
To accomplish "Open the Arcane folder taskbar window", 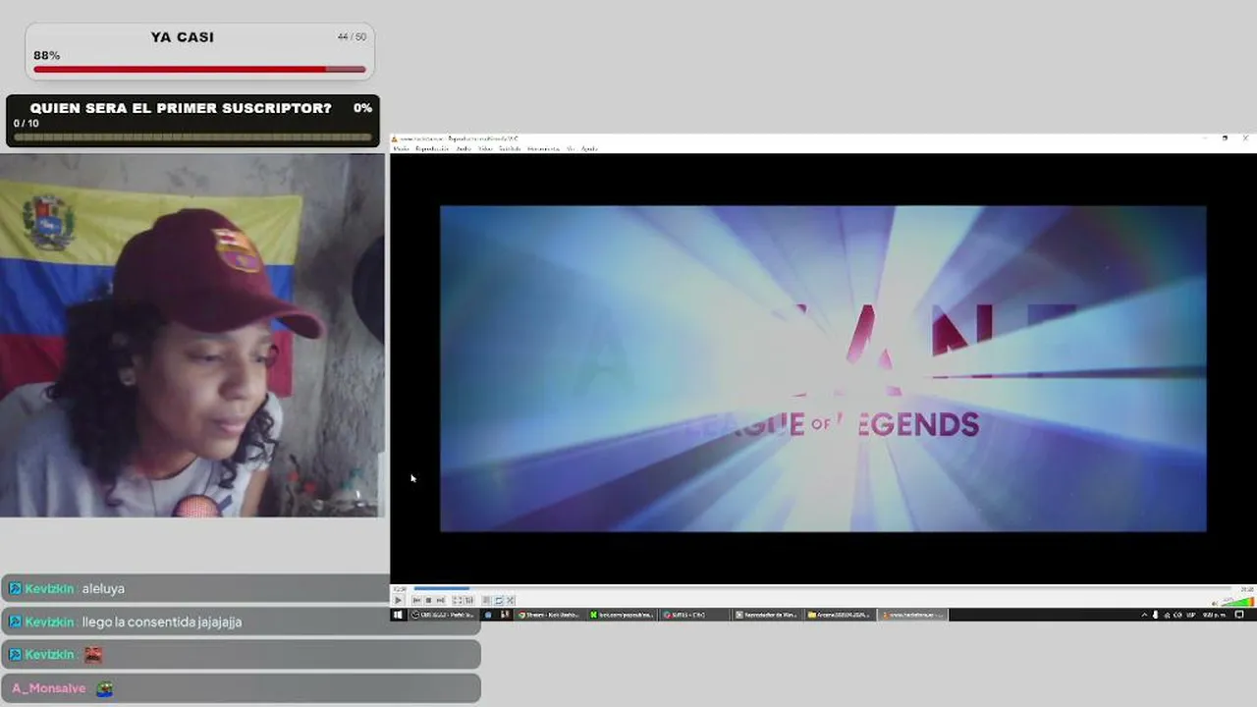I will pyautogui.click(x=840, y=615).
